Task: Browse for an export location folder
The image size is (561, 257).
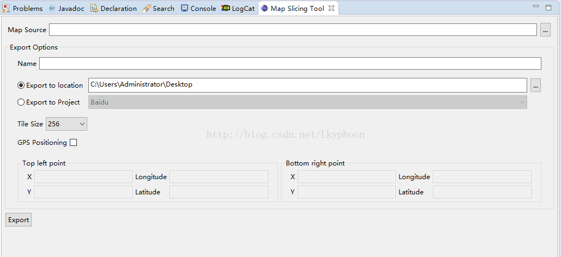Action: [x=535, y=85]
